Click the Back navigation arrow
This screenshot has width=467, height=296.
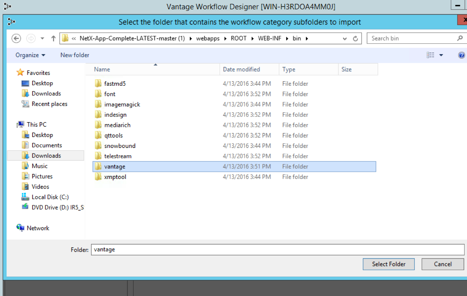coord(16,38)
